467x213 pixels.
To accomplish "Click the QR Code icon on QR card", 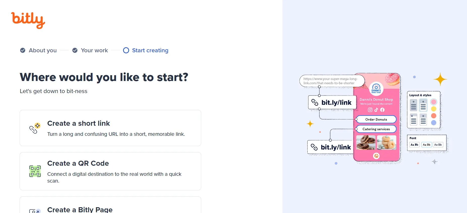I will point(35,171).
